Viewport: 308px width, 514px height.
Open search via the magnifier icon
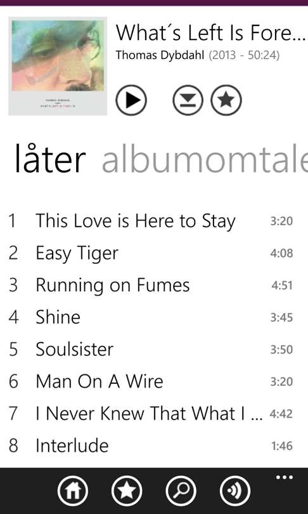(x=181, y=491)
